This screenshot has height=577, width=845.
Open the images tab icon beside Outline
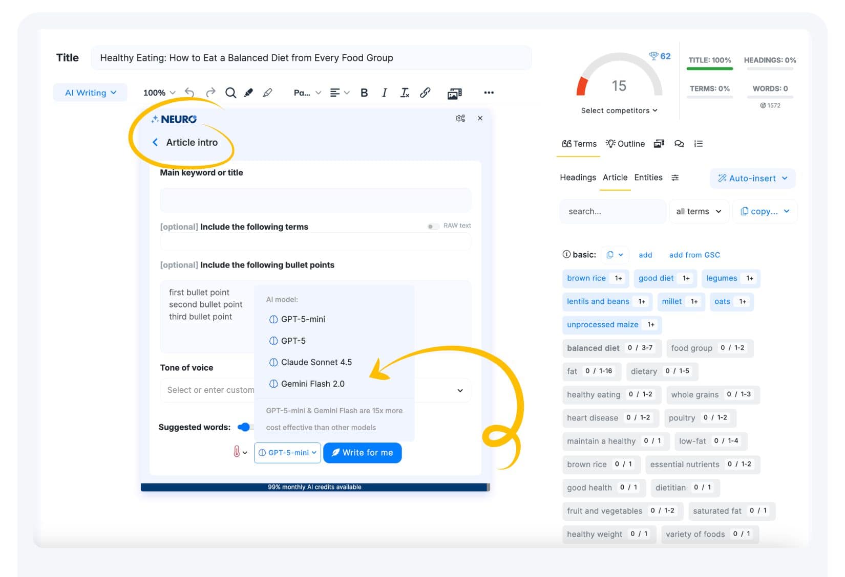pyautogui.click(x=659, y=144)
